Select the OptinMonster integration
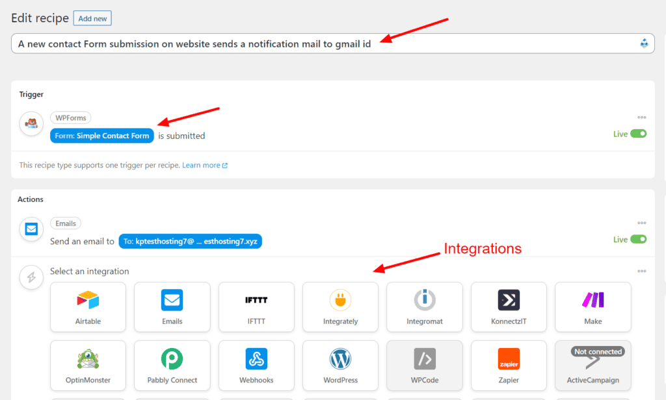 [x=88, y=365]
